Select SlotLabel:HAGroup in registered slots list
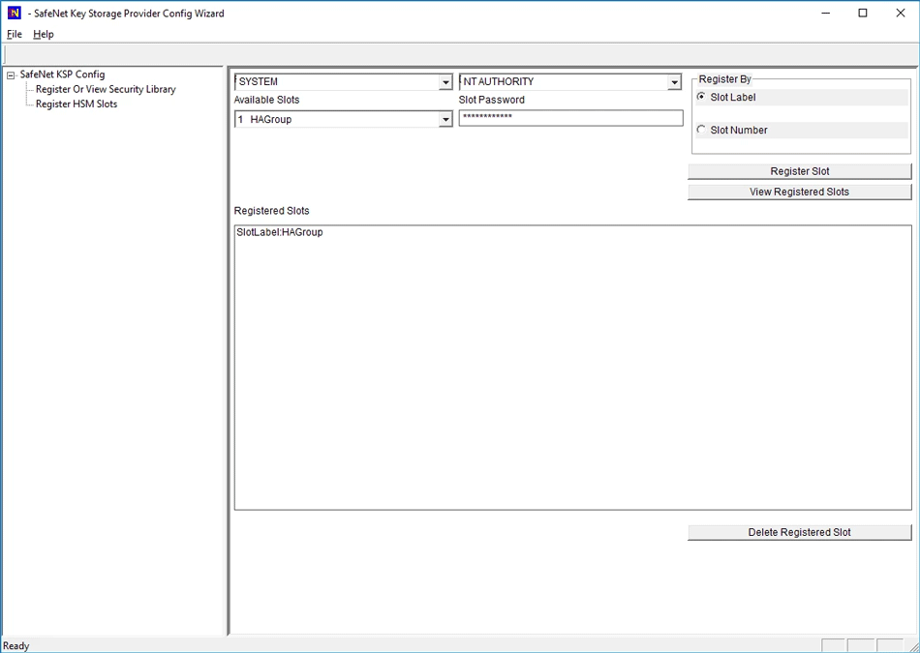The height and width of the screenshot is (653, 920). coord(280,232)
